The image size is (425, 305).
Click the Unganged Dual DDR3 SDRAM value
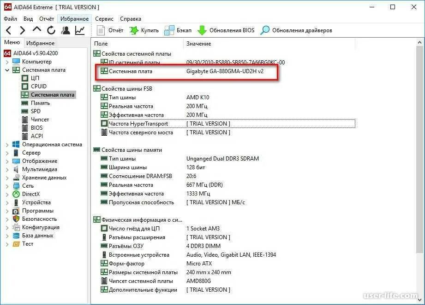(x=222, y=159)
